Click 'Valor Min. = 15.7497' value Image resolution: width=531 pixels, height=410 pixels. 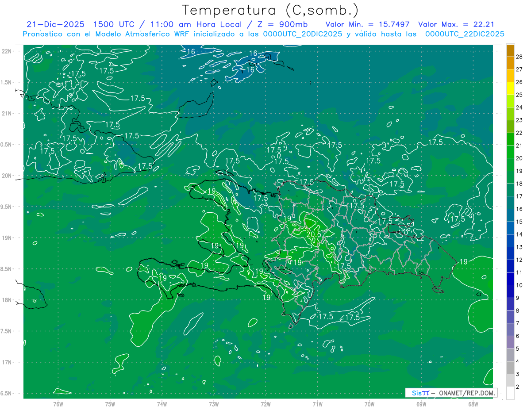pos(367,24)
